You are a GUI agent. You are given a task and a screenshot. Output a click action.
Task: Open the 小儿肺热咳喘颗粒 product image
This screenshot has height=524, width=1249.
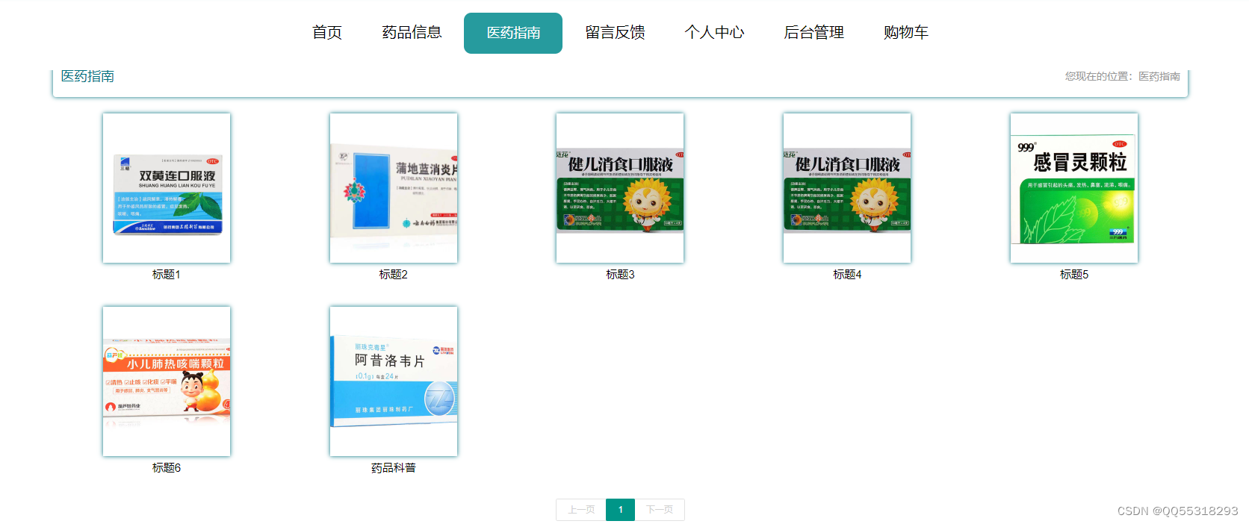click(167, 381)
